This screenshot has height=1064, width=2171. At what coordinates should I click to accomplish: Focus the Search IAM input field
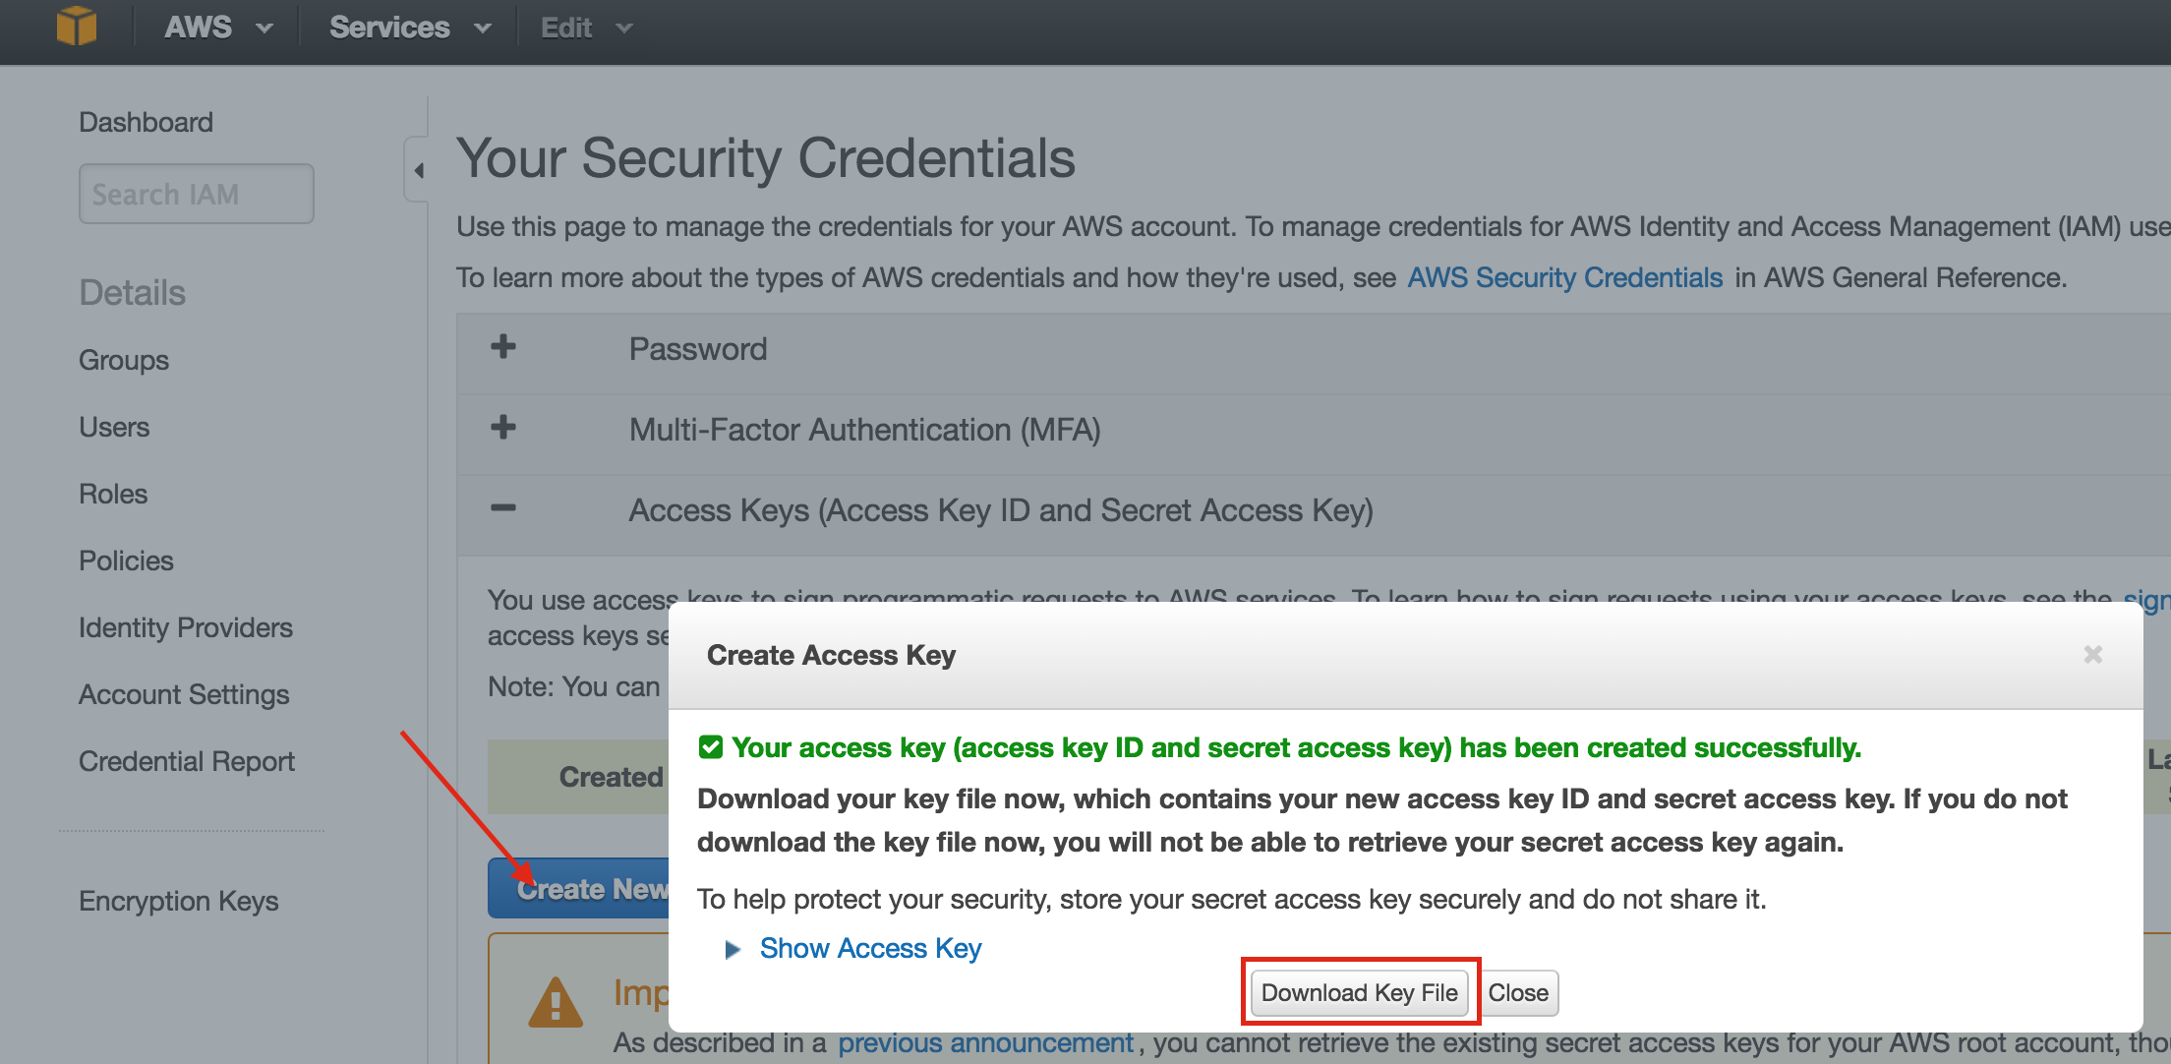197,194
